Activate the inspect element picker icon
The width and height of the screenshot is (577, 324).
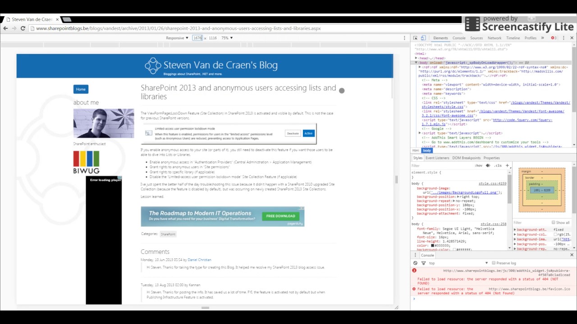(416, 38)
